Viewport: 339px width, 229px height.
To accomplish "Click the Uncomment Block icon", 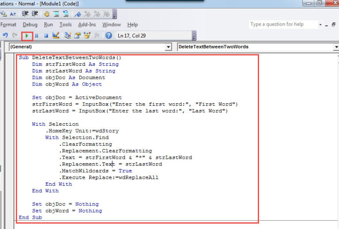I will tap(66, 14).
